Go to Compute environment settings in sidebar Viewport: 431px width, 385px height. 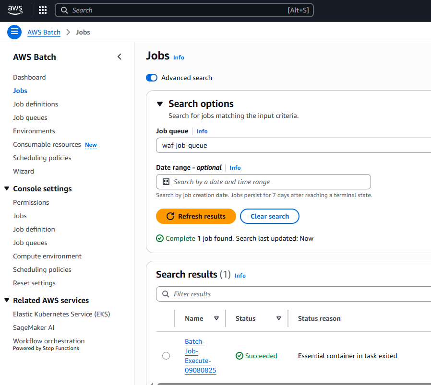(x=47, y=256)
